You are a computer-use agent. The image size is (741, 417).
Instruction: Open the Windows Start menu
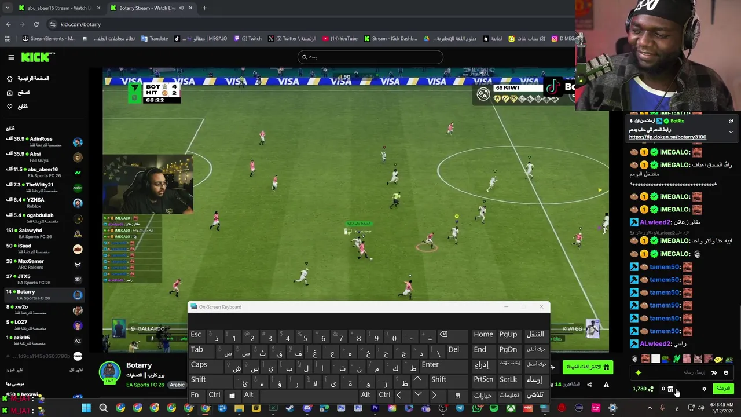pyautogui.click(x=86, y=408)
